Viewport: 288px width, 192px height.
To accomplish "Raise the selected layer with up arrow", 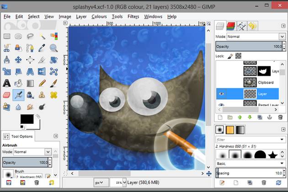I will [240, 117].
